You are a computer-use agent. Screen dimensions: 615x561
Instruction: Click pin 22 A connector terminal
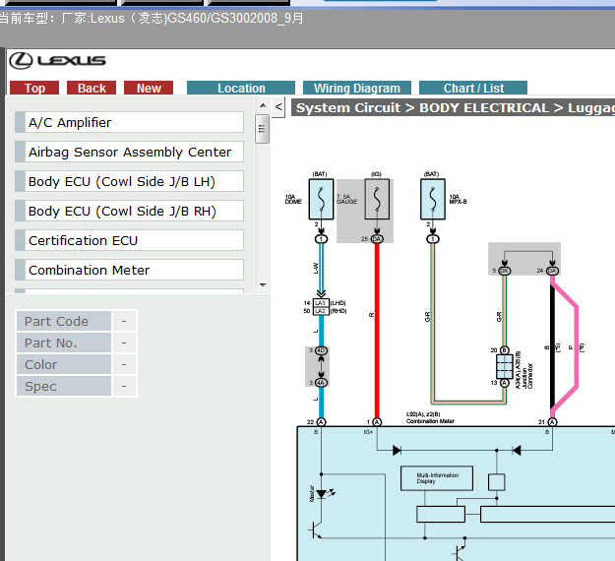(321, 422)
